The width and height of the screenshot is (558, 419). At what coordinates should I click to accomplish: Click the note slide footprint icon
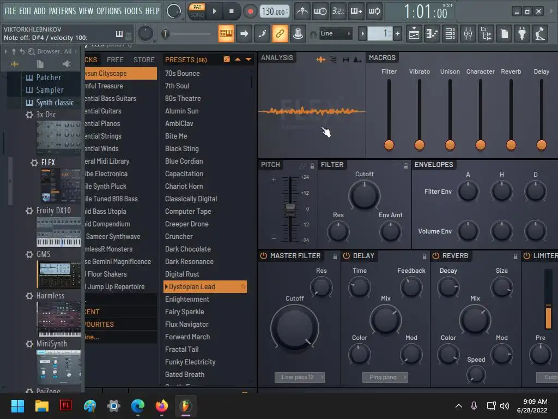[262, 34]
